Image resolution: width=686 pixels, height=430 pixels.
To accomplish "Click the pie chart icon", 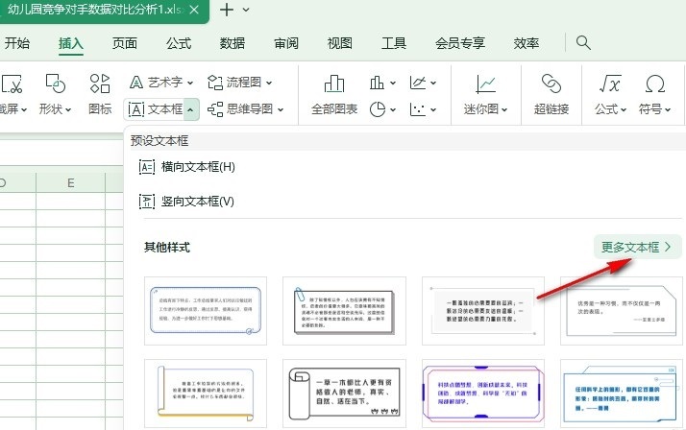I will (378, 109).
